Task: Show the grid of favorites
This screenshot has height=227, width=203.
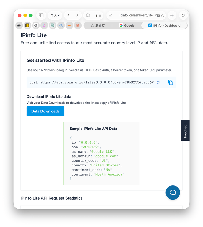Action: [98, 15]
